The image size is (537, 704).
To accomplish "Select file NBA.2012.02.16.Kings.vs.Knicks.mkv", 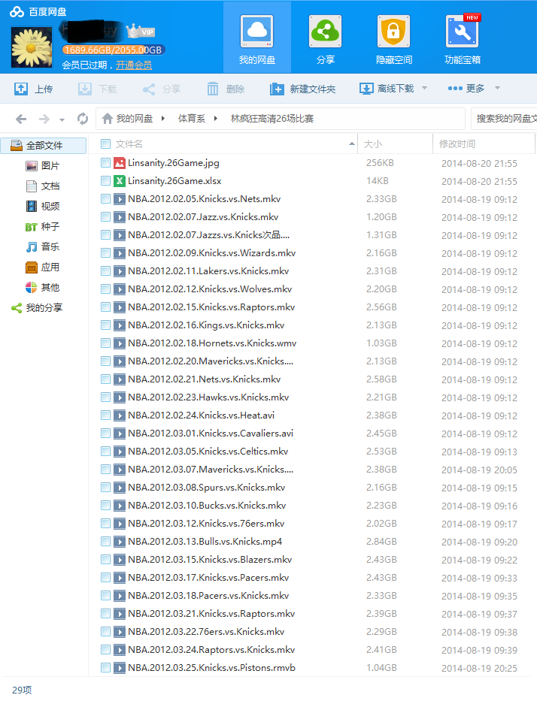I will click(206, 325).
